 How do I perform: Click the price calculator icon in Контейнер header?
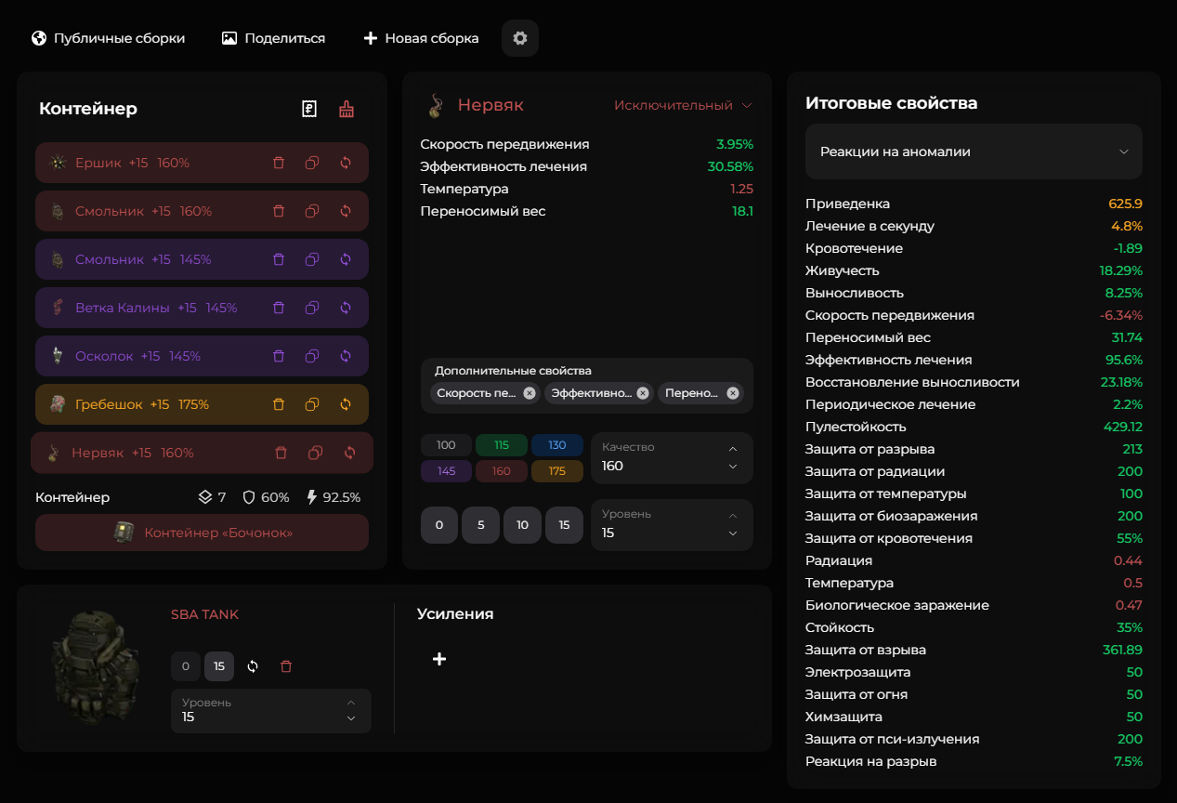pos(309,109)
